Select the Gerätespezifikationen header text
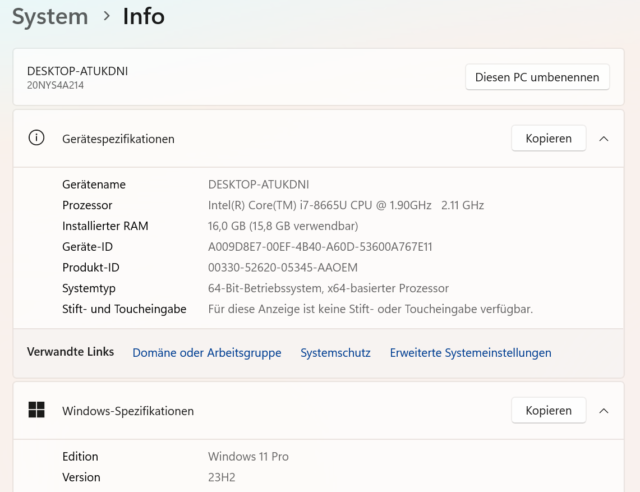The width and height of the screenshot is (640, 492). point(118,139)
